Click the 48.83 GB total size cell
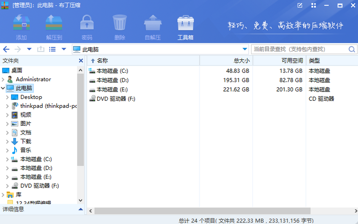 tap(237, 71)
